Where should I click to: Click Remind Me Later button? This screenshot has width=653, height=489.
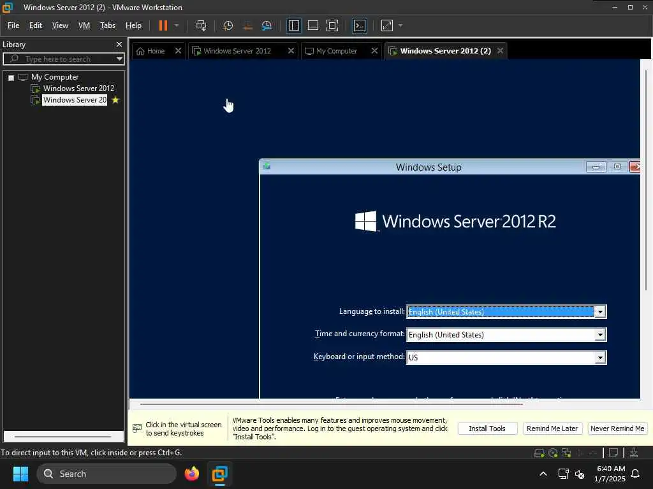[552, 429]
